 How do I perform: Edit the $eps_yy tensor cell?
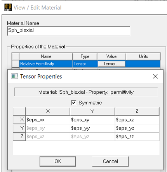point(92,128)
